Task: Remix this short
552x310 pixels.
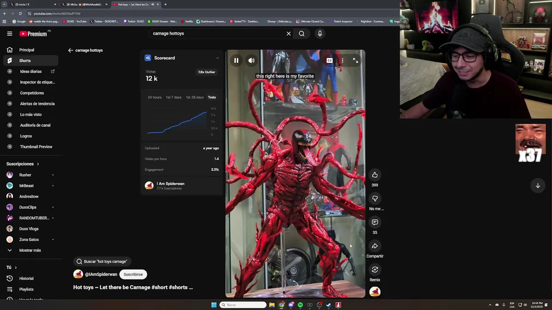Action: tap(375, 270)
